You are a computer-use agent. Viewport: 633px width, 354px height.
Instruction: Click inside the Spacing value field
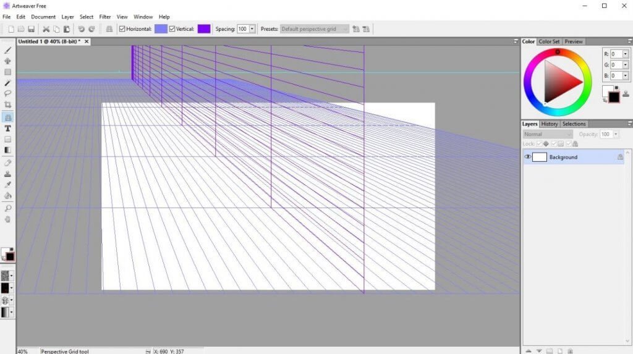pos(242,29)
